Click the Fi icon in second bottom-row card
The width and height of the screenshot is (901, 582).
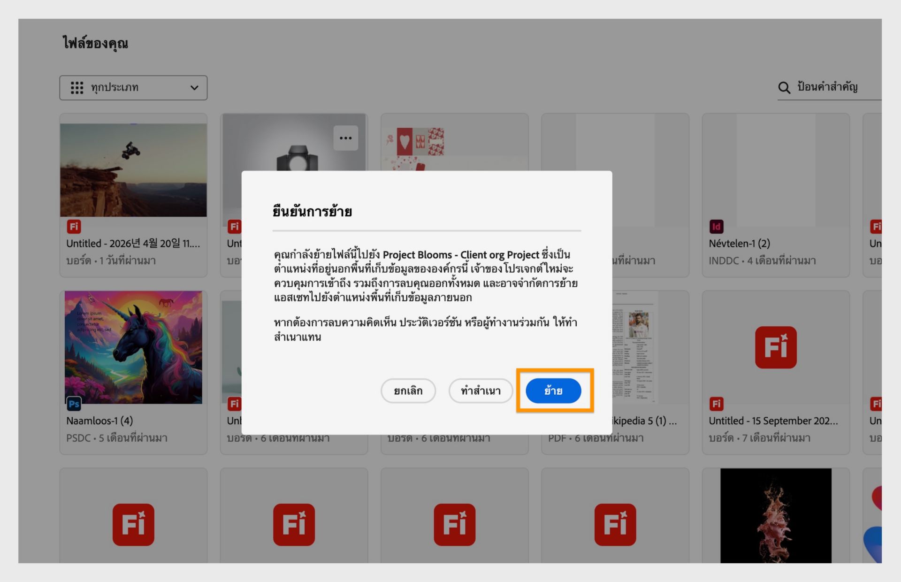(294, 525)
